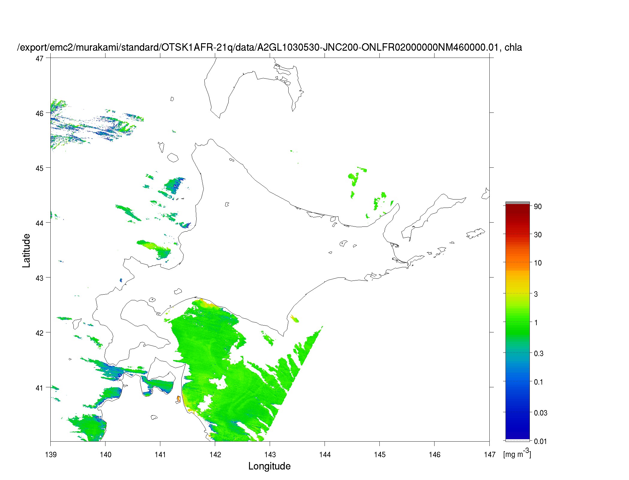Viewport: 629px width, 480px height.
Task: Click colorbar label 90
Action: pos(538,206)
